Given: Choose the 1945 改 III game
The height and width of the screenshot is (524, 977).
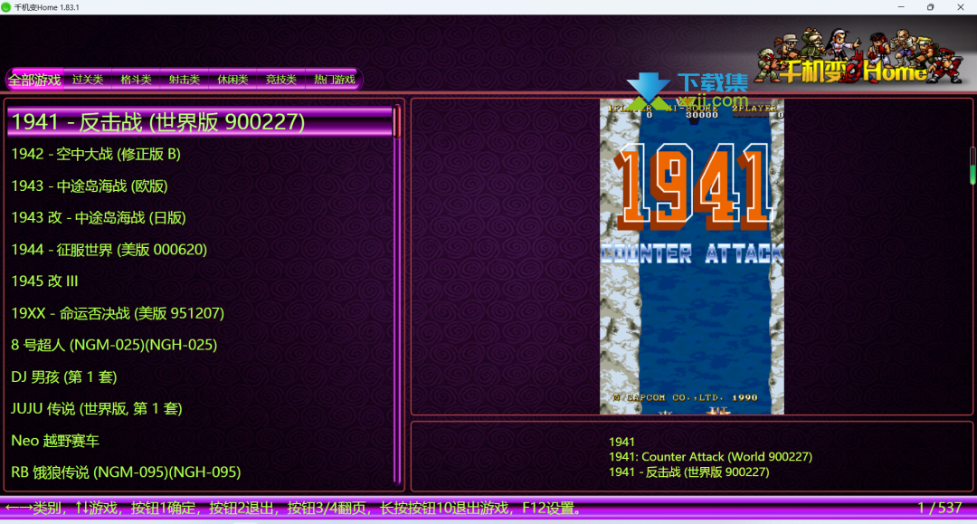Looking at the screenshot, I should [x=44, y=281].
